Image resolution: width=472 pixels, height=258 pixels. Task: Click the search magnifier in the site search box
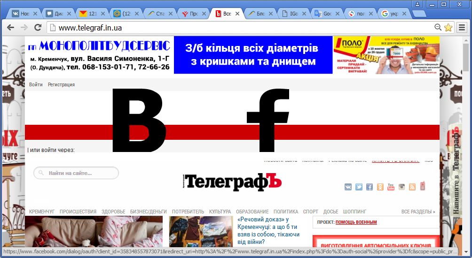click(40, 173)
